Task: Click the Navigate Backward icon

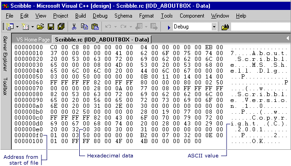Action: (139, 27)
